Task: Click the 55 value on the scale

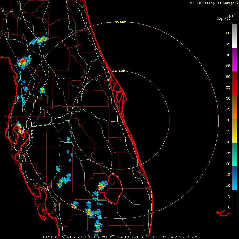Action: (x=228, y=87)
